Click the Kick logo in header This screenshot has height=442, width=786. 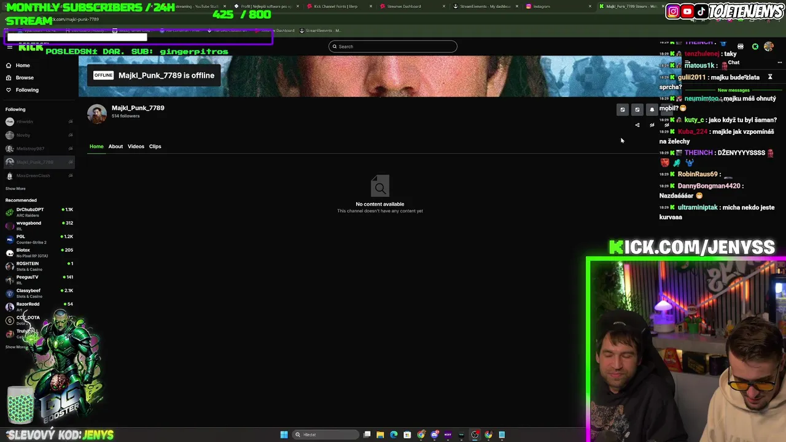[x=31, y=47]
